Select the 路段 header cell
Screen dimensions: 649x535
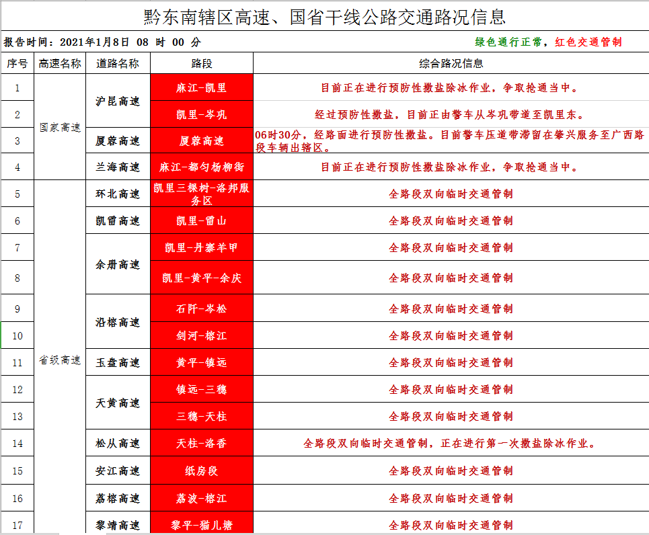pos(202,63)
